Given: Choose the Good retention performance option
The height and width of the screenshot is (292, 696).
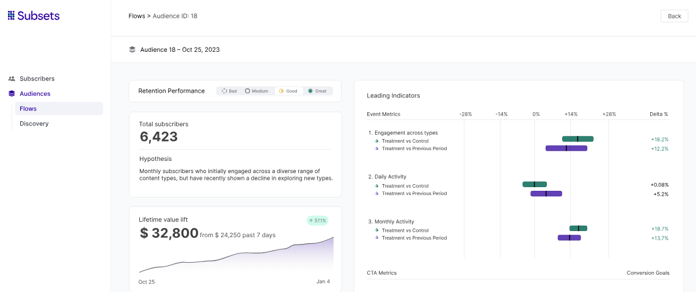Looking at the screenshot, I should (288, 91).
